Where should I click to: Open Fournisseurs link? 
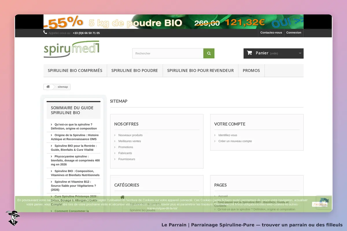click(127, 159)
